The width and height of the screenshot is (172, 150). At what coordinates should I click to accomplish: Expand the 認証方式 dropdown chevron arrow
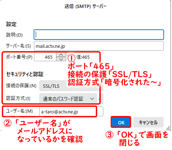coord(92,99)
